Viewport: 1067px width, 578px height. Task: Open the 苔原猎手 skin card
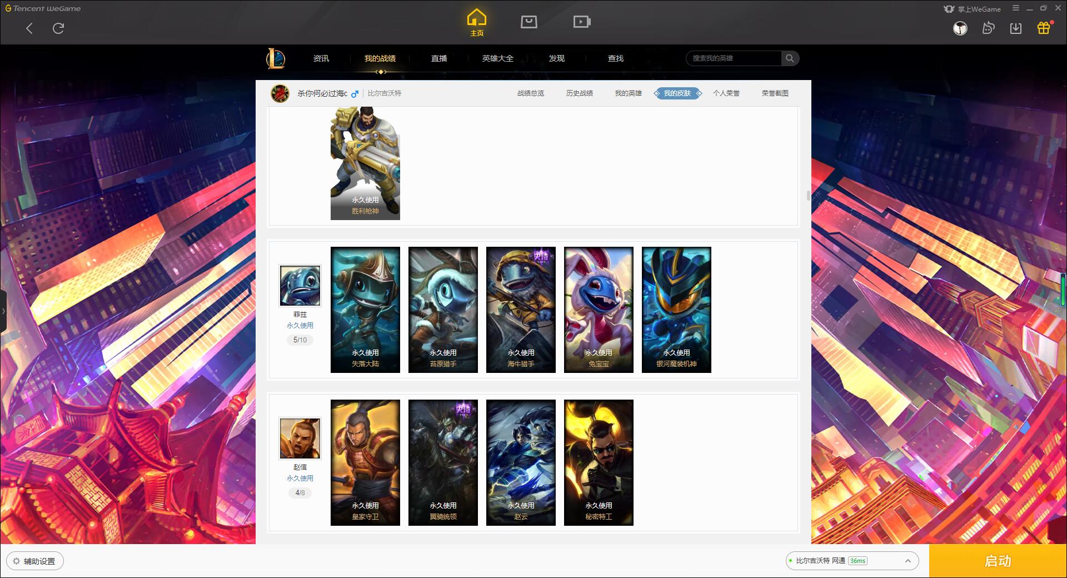443,310
